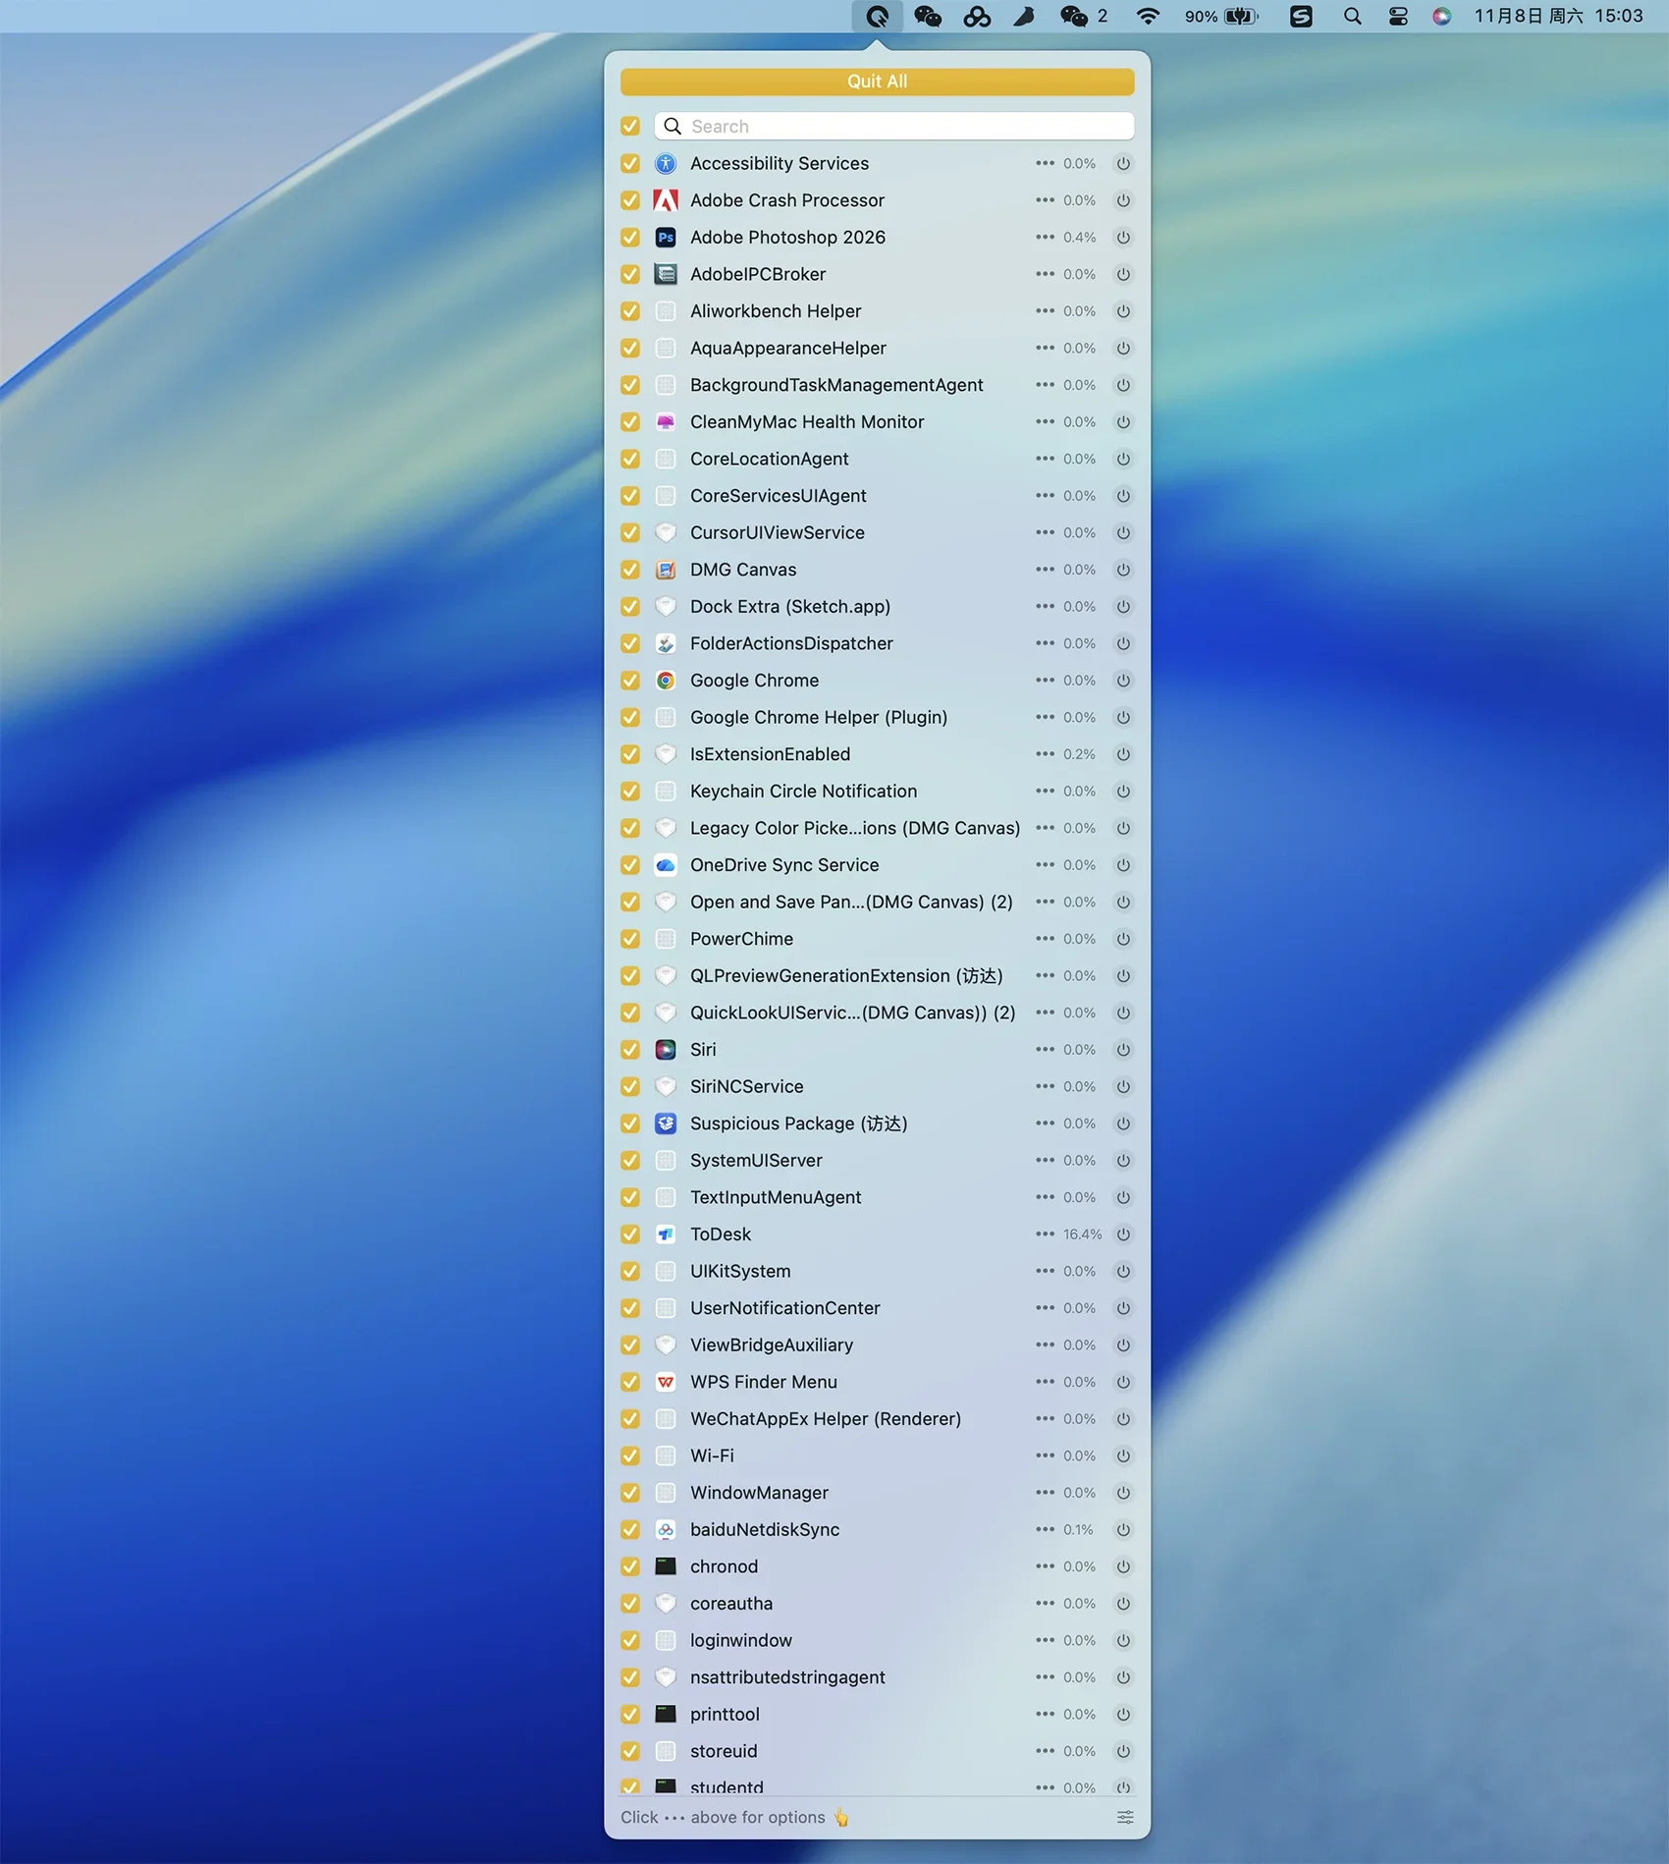
Task: Expand options dots for Suspicious Package
Action: point(1045,1124)
